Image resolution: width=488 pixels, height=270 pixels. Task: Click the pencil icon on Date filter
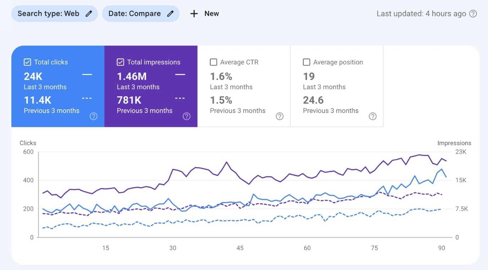pos(170,14)
